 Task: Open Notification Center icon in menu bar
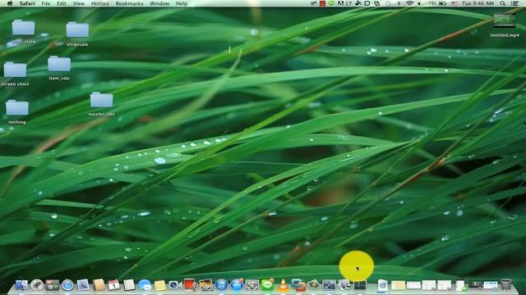[515, 3]
